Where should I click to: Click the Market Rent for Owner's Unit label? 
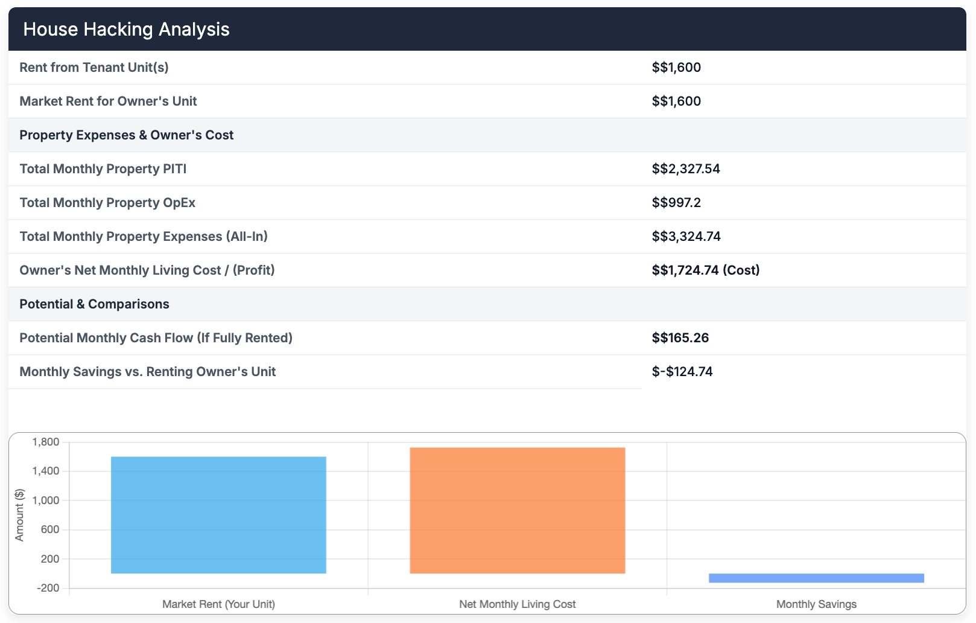click(108, 101)
